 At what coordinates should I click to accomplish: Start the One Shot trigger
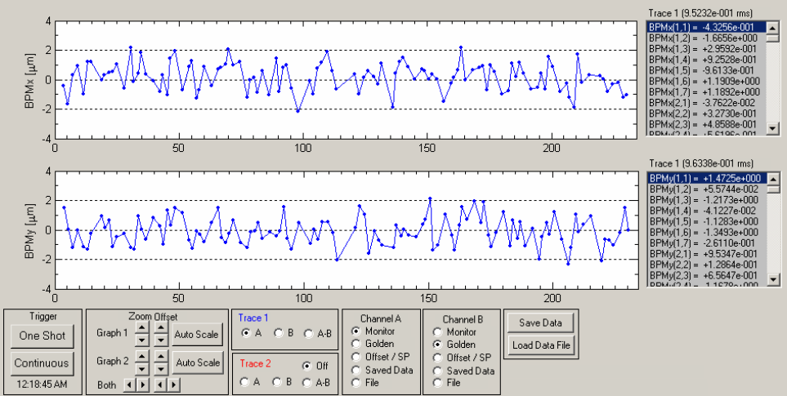click(42, 336)
